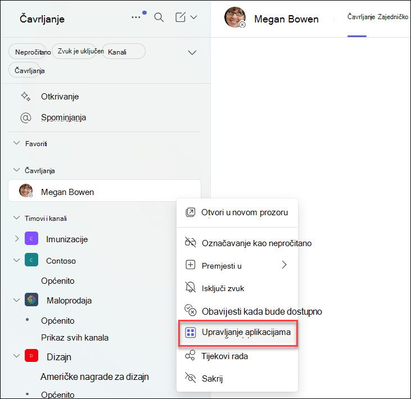The width and height of the screenshot is (411, 399).
Task: Choose Isključi zvuk from the menu
Action: 237,288
